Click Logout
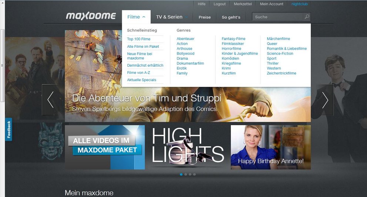Screen dimensions: 367x197 pyautogui.click(x=219, y=4)
